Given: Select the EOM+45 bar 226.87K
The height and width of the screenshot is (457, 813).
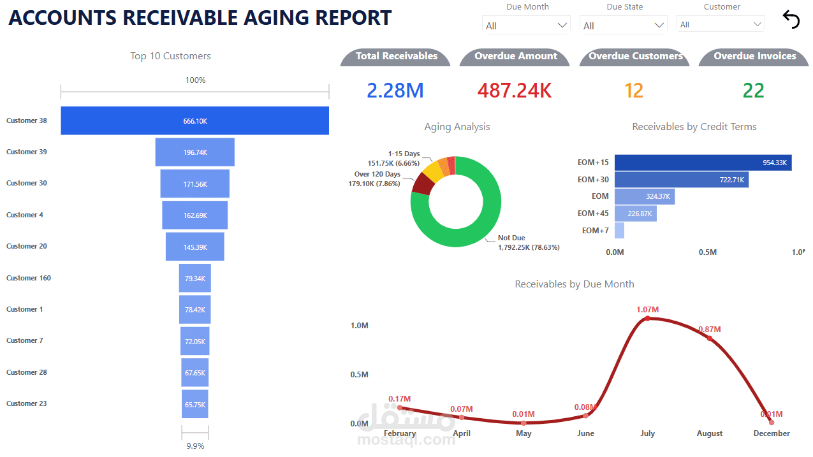Looking at the screenshot, I should click(x=636, y=214).
